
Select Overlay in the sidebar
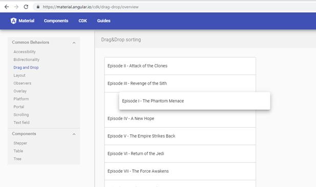coord(20,91)
